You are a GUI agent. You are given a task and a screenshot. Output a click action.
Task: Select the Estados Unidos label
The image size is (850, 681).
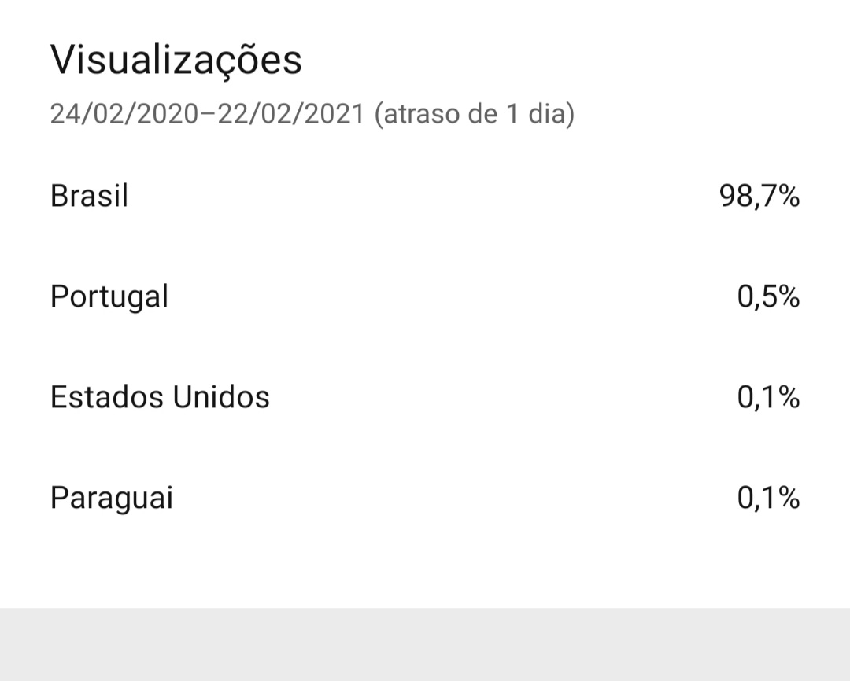pos(160,397)
